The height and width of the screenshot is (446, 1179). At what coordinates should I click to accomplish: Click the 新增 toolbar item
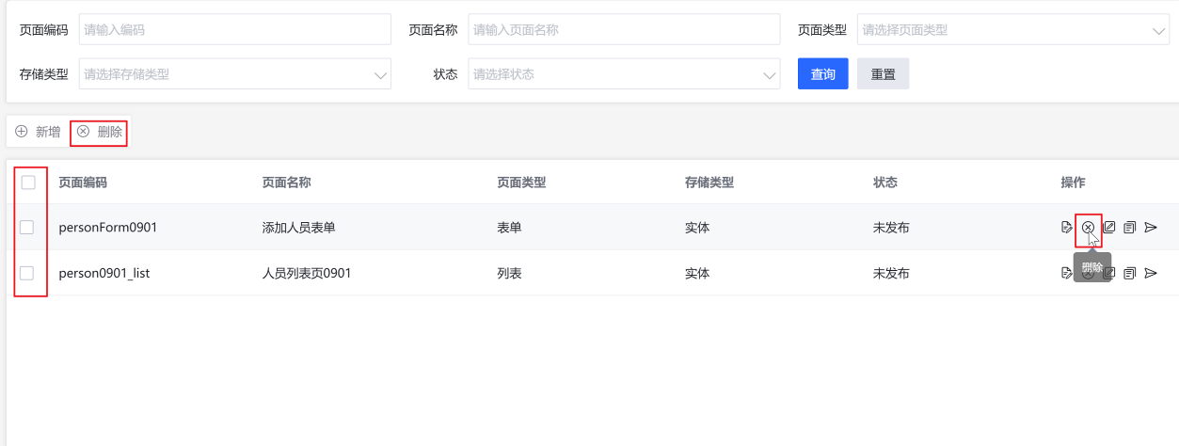pyautogui.click(x=39, y=132)
